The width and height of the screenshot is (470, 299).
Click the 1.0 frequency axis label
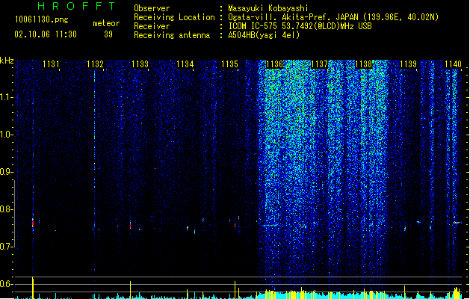point(6,135)
